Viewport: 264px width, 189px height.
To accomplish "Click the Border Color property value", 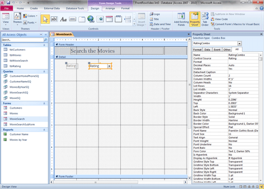I will click(x=243, y=124).
